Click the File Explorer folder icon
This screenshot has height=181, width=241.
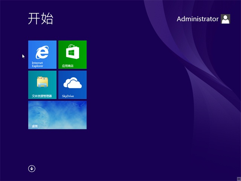point(42,82)
